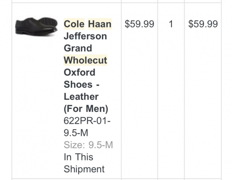
Task: Click the word Grand in product name
Action: (x=78, y=48)
